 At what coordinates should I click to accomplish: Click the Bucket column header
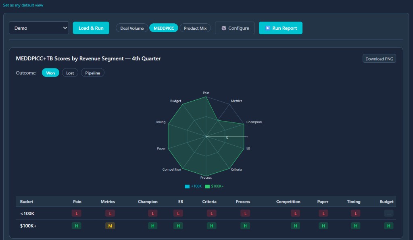pyautogui.click(x=27, y=202)
